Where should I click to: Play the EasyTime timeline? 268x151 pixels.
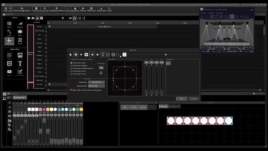pyautogui.click(x=29, y=18)
